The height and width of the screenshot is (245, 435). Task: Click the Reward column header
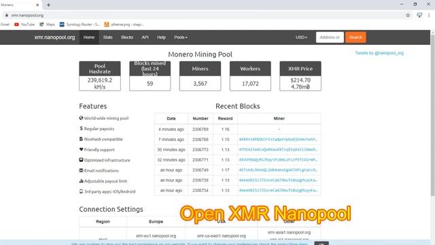tap(225, 118)
